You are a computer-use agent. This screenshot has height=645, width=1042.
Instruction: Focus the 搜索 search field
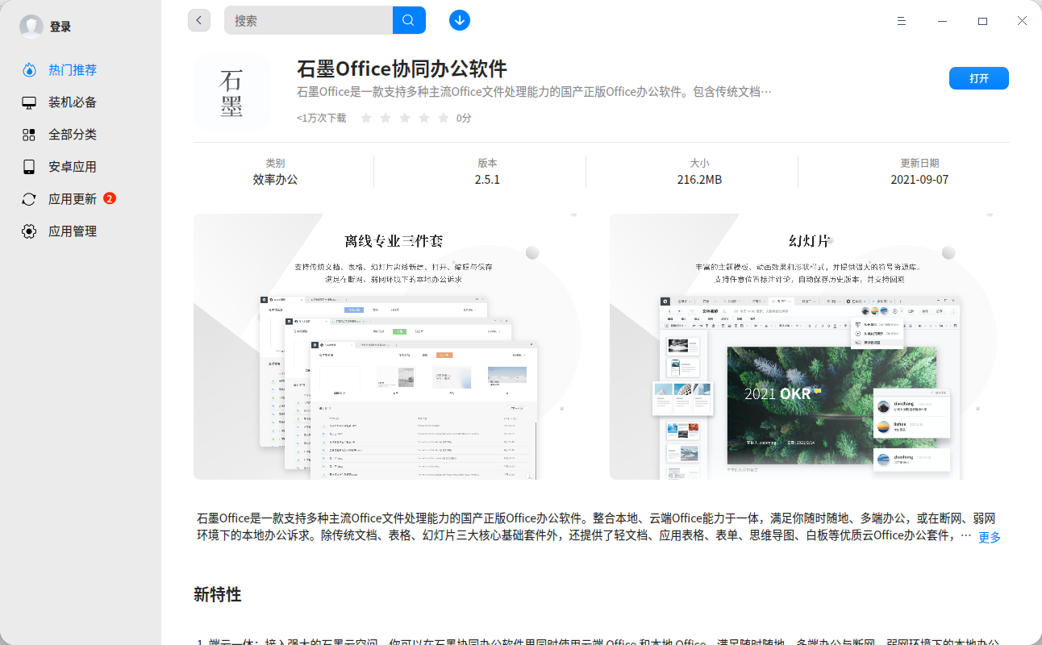[x=309, y=20]
